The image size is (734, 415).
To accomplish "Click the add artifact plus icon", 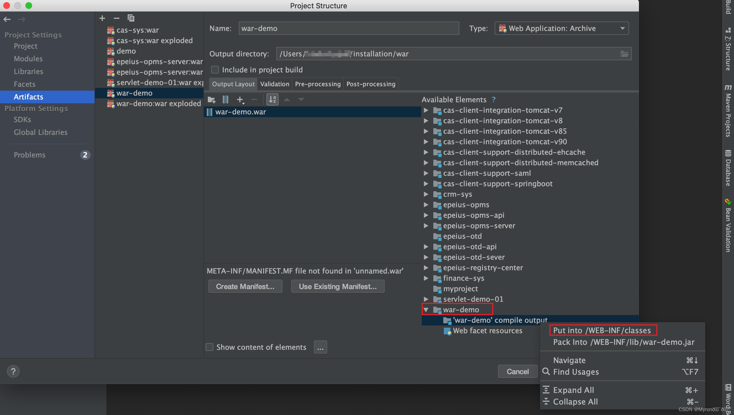I will click(x=102, y=18).
